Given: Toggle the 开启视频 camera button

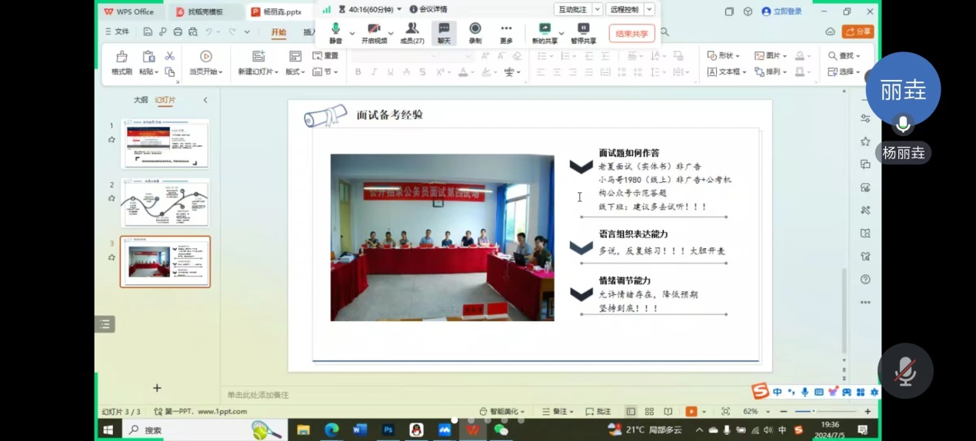Looking at the screenshot, I should coord(374,29).
